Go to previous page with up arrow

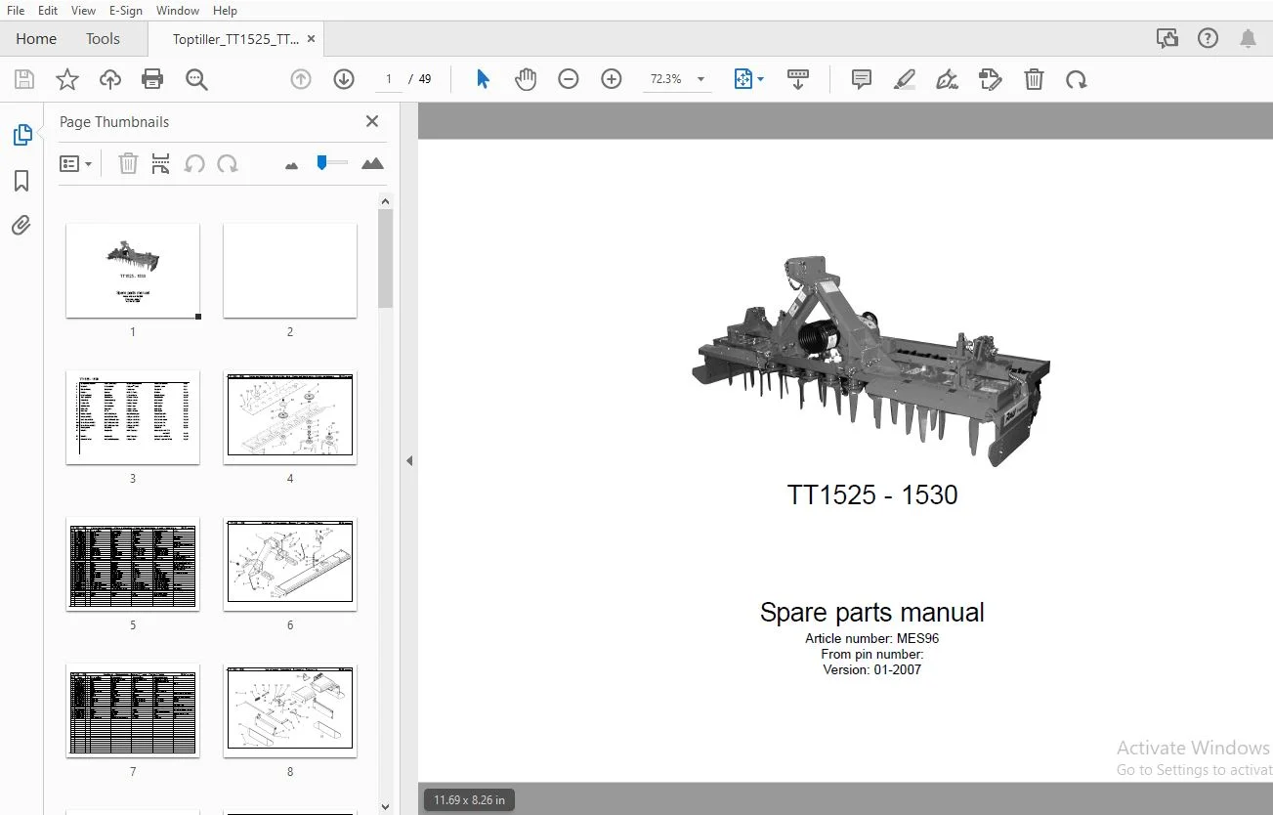tap(301, 79)
